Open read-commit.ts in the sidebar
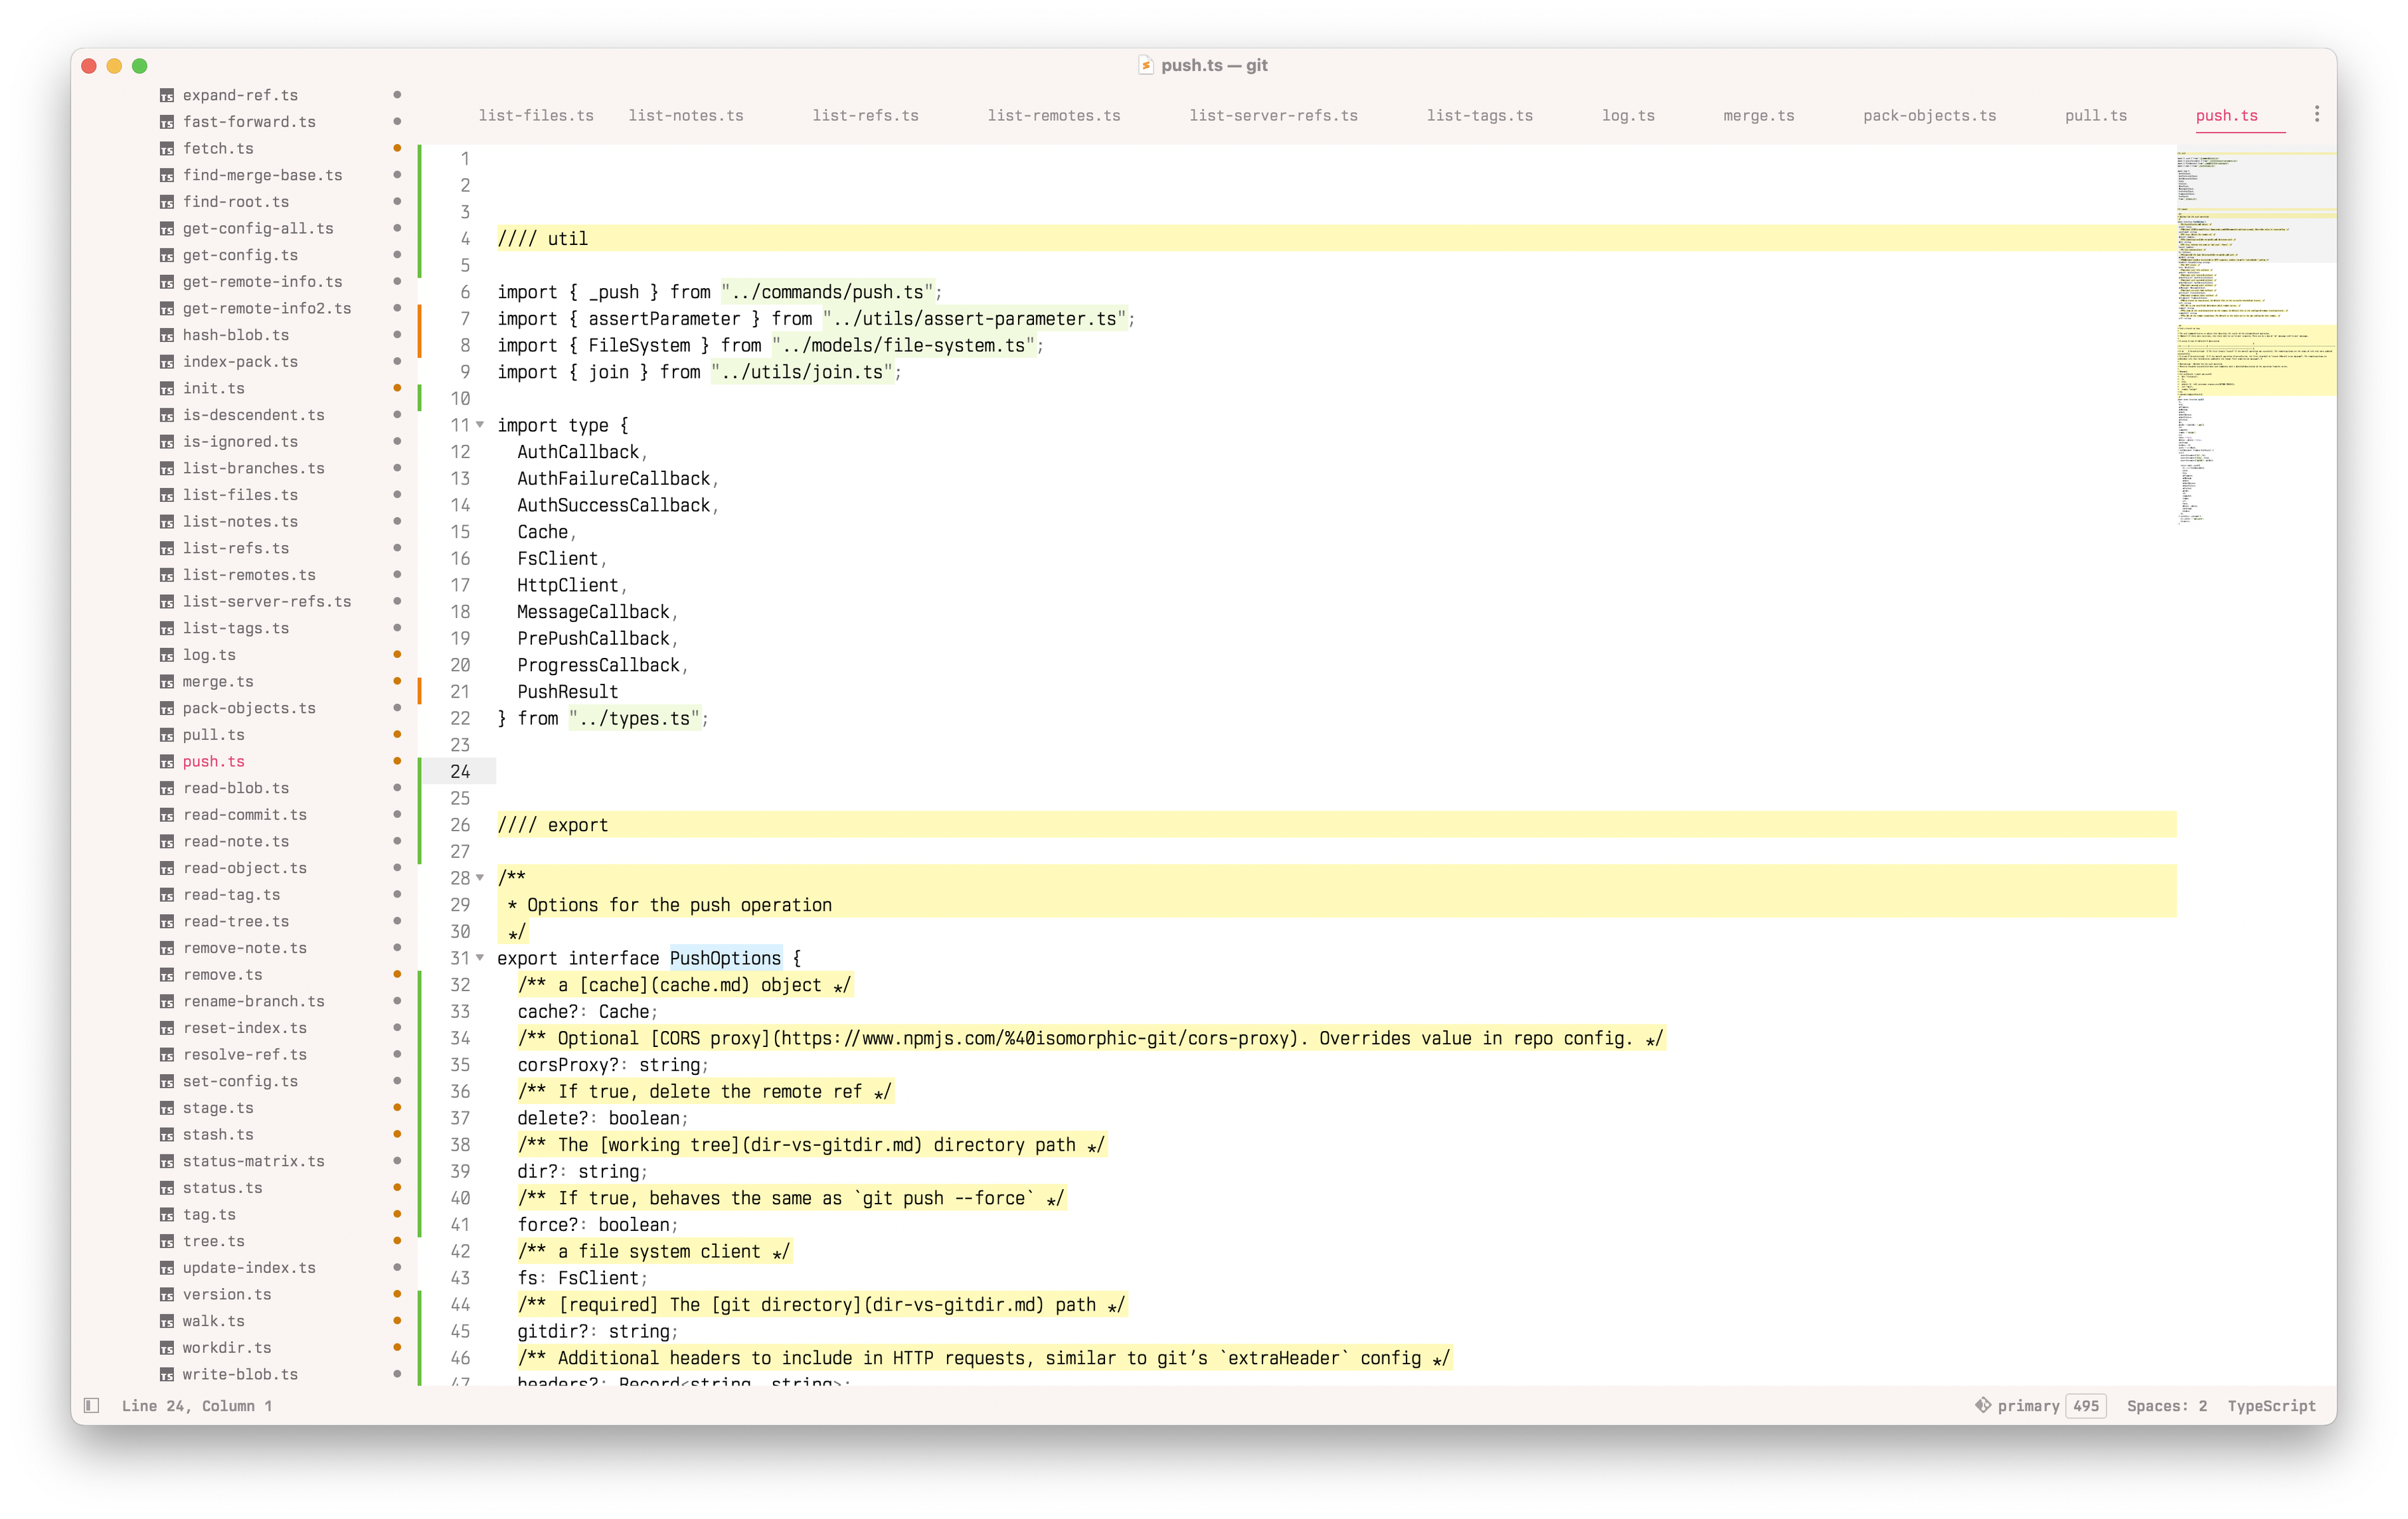 click(245, 815)
